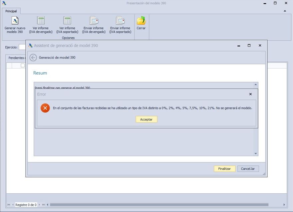Go to first record navigator button
This screenshot has height=212, width=293.
[9, 205]
